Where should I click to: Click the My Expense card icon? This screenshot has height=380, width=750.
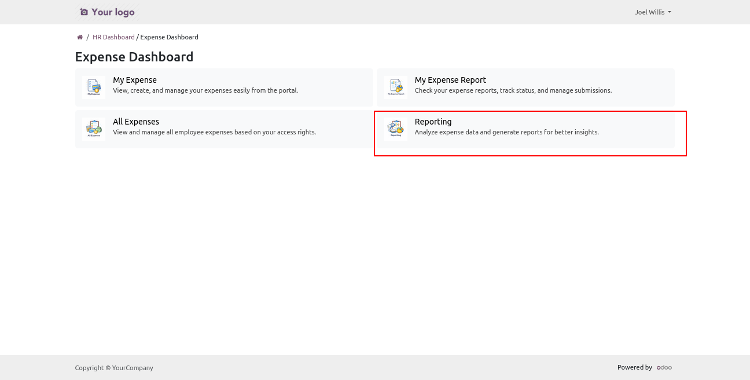click(x=94, y=87)
